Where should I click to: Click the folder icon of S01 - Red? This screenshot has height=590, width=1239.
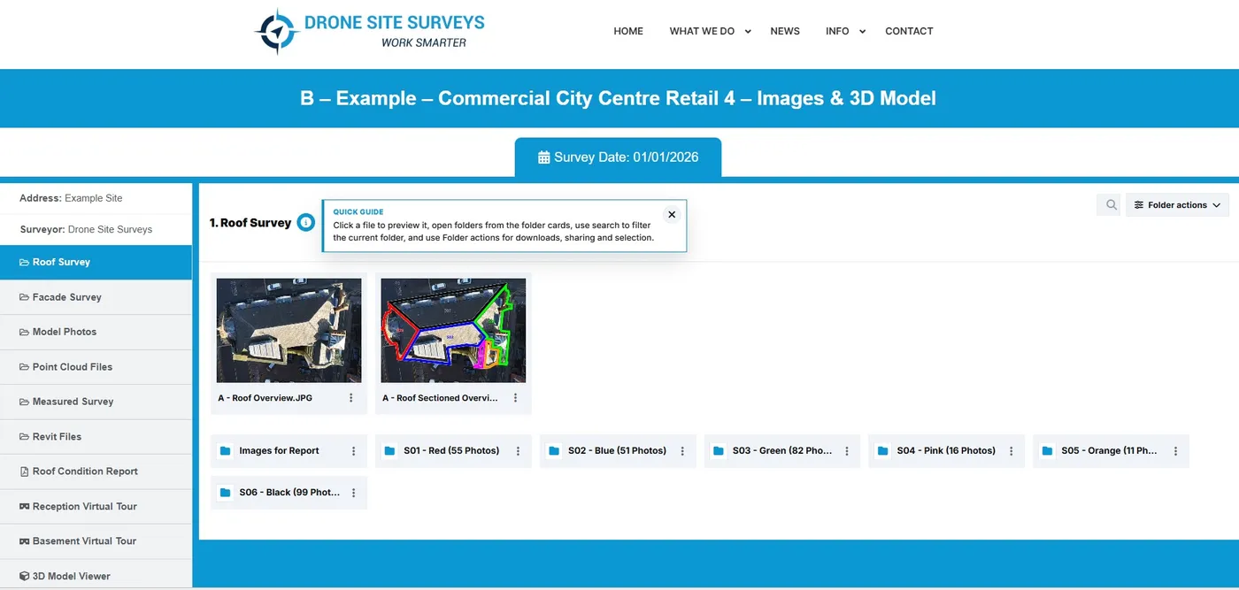[x=389, y=451]
